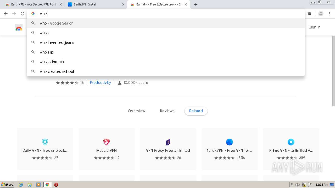Click the dark extension icon in toolbar
The width and height of the screenshot is (335, 188).
point(310,14)
